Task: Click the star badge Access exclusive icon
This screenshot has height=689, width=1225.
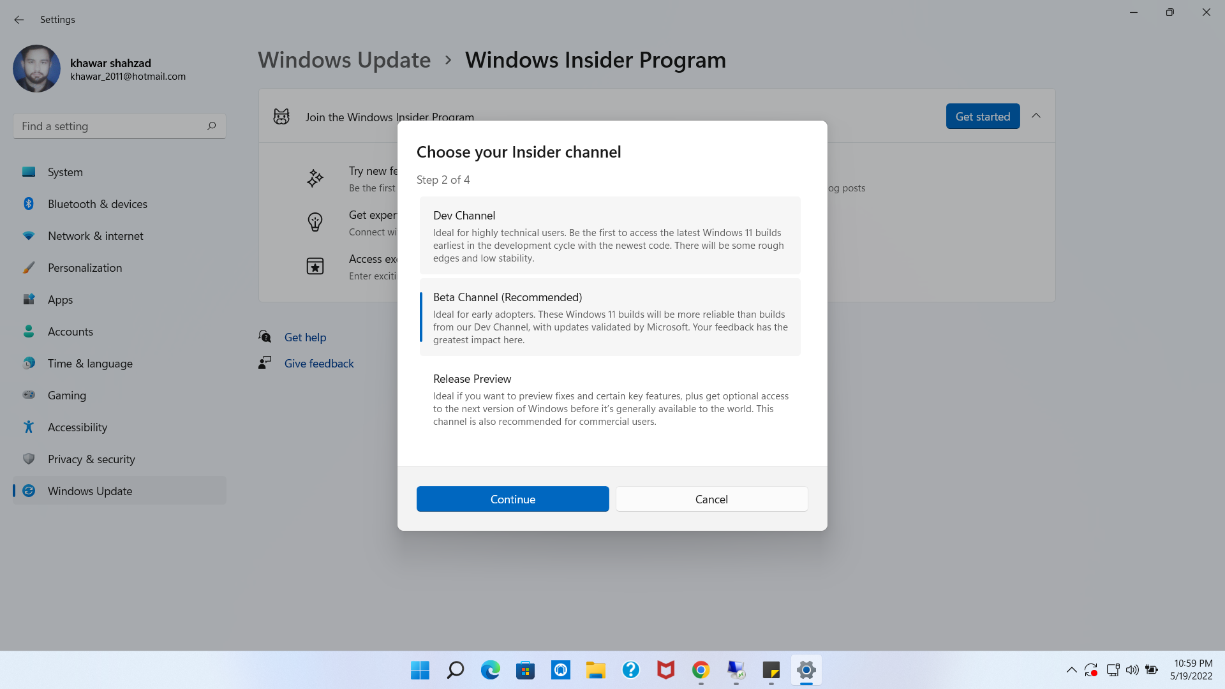Action: tap(315, 266)
